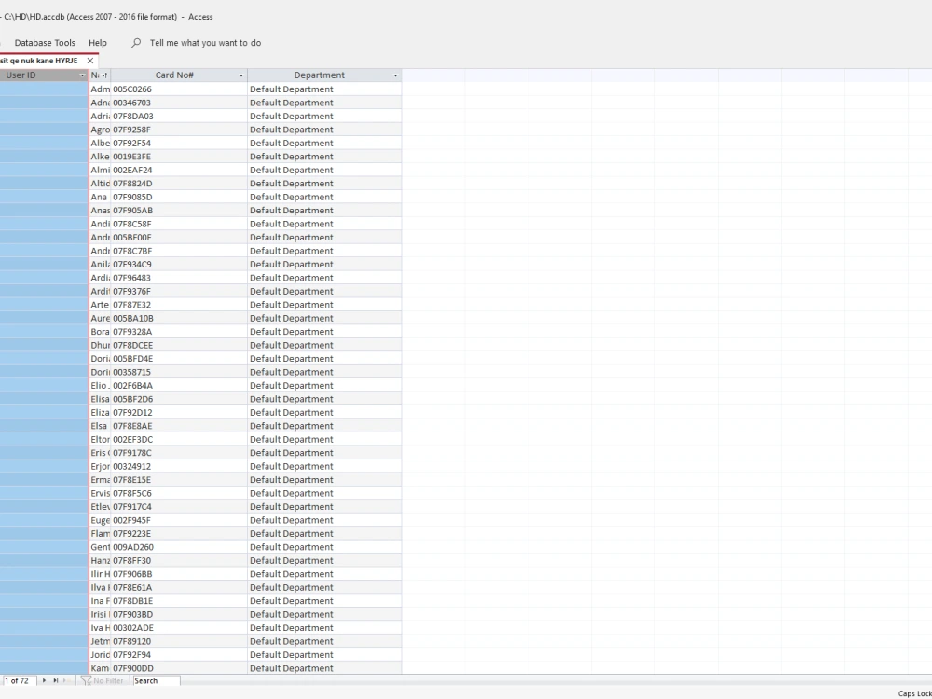Click card number cell 005C0266

pos(179,89)
